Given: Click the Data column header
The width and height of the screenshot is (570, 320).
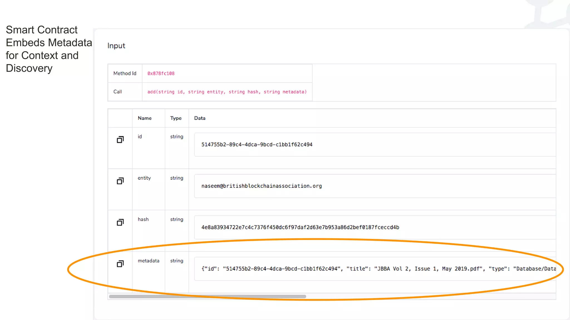Looking at the screenshot, I should tap(200, 118).
